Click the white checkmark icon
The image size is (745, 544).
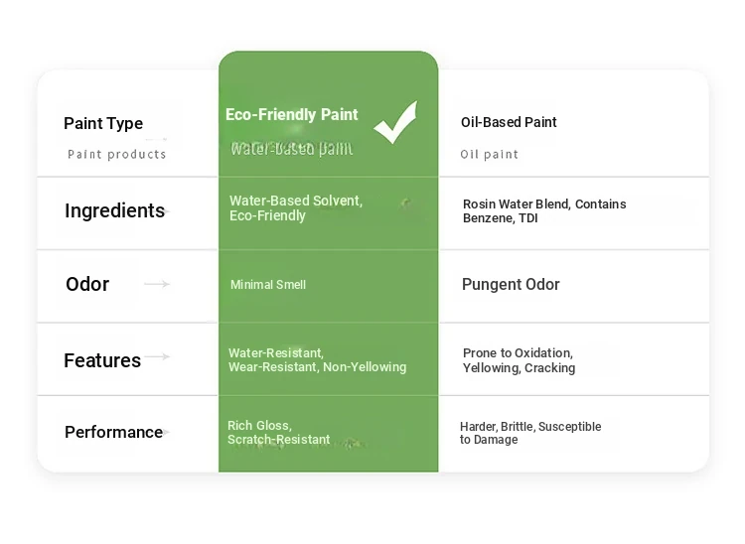[395, 124]
